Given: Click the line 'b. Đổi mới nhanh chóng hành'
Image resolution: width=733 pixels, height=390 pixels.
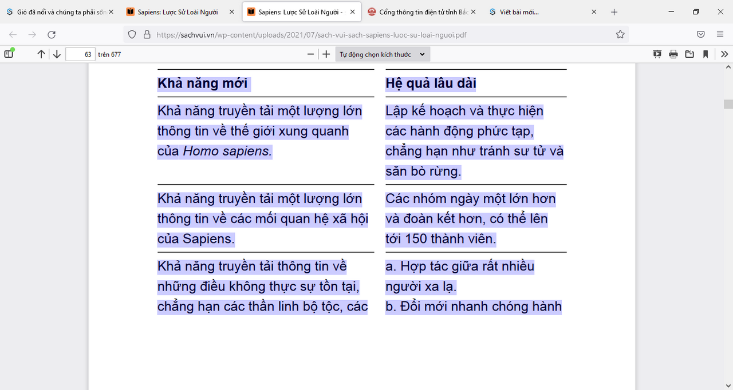Looking at the screenshot, I should (x=474, y=307).
